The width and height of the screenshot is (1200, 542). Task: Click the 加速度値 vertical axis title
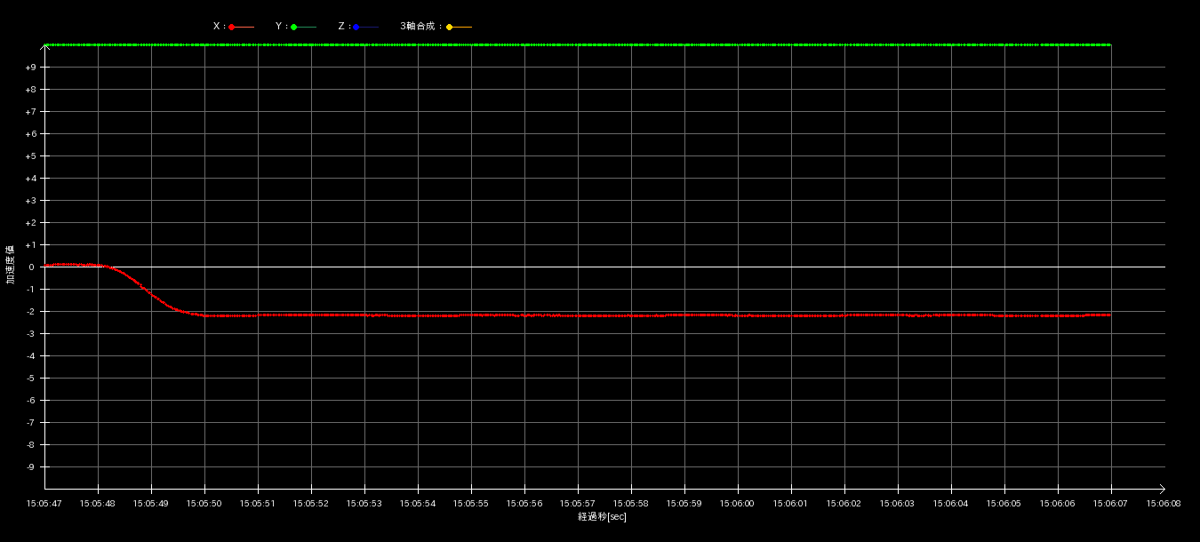point(11,264)
